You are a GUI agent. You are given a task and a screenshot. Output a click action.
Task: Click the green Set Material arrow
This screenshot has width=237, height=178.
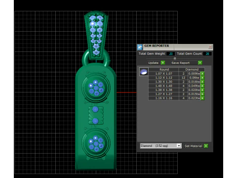pos(206,146)
